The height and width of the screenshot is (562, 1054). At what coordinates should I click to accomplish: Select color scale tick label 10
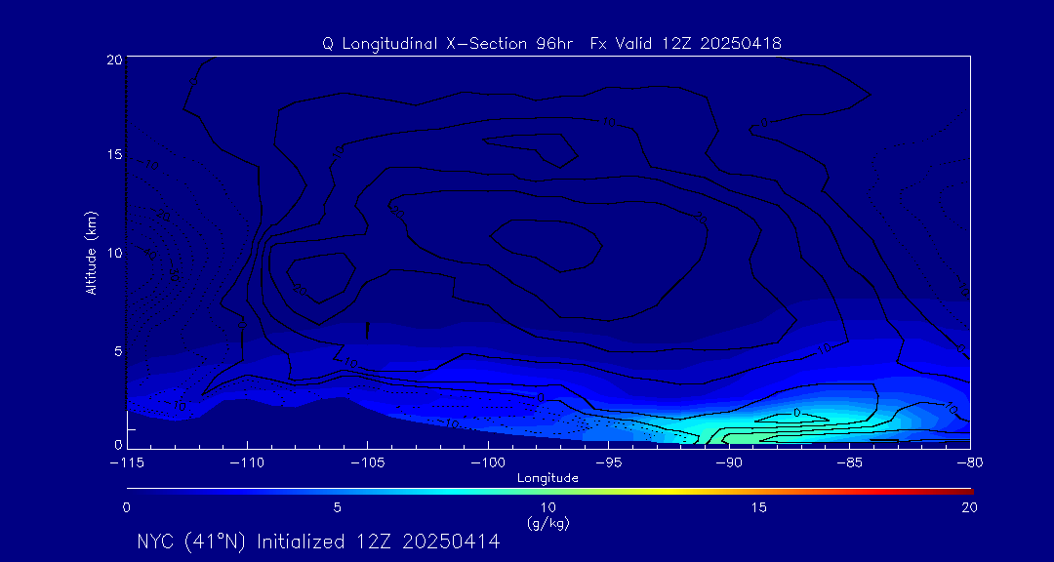point(547,508)
